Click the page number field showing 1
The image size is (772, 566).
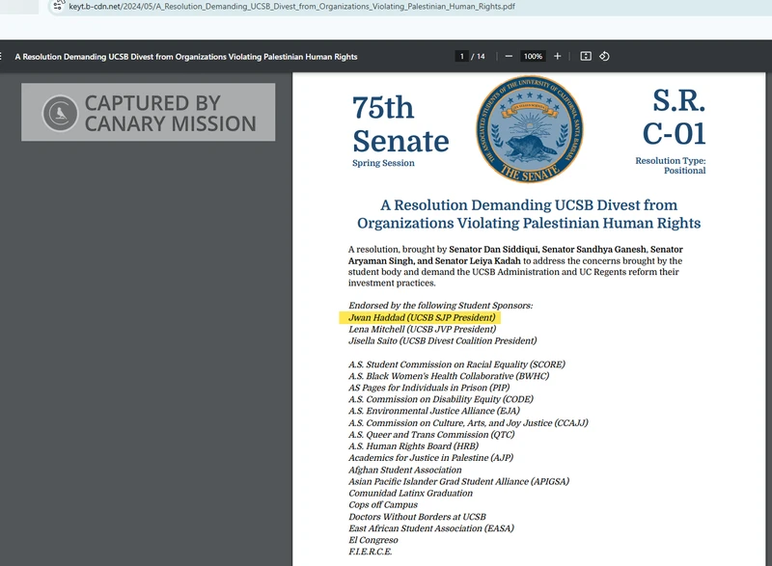click(461, 57)
